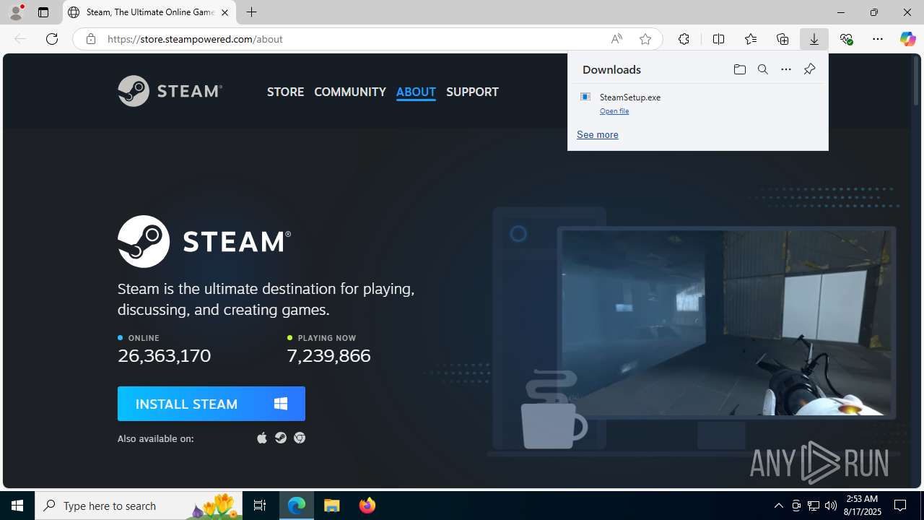
Task: Click the Steam logo in the header
Action: click(x=170, y=91)
